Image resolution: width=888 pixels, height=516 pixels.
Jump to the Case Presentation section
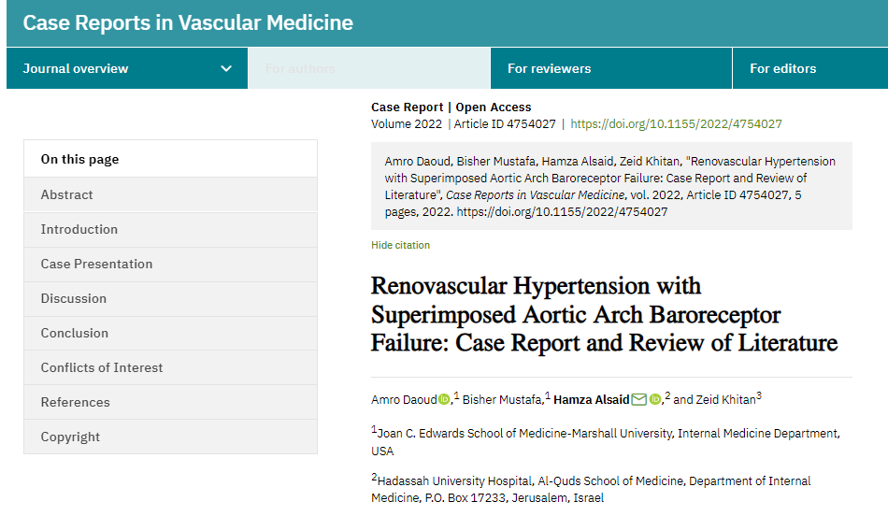170,264
